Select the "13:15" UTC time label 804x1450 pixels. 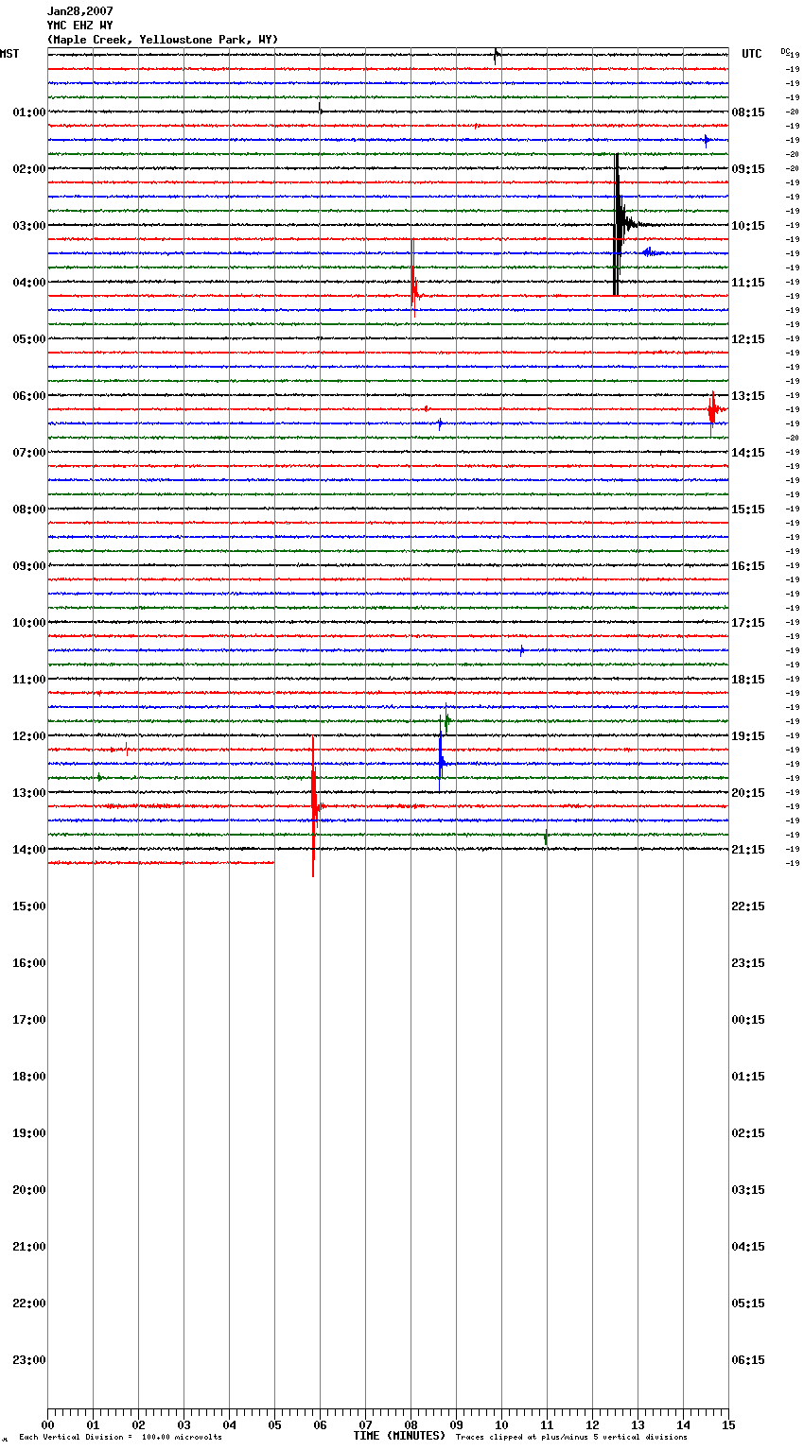click(x=748, y=396)
